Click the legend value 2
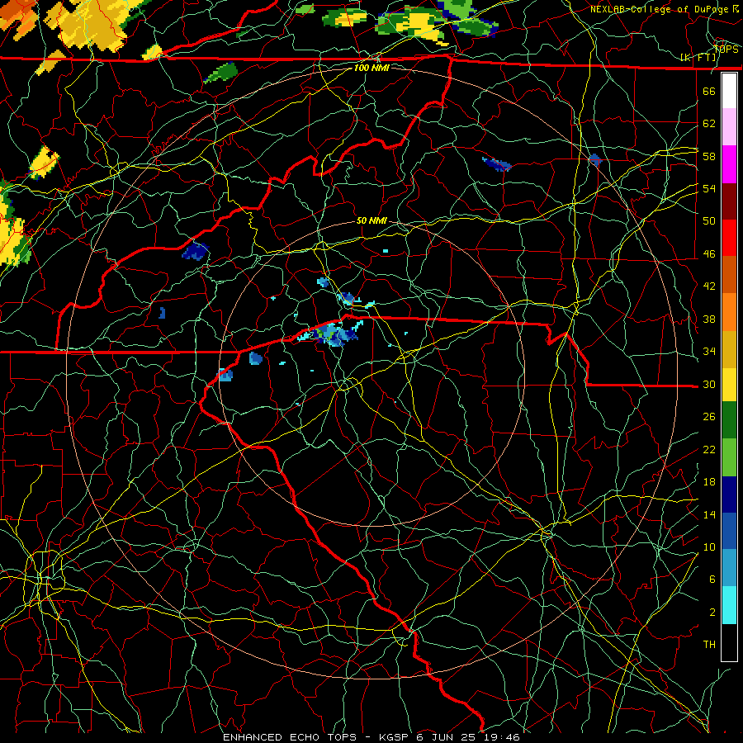This screenshot has height=743, width=743. [x=712, y=612]
